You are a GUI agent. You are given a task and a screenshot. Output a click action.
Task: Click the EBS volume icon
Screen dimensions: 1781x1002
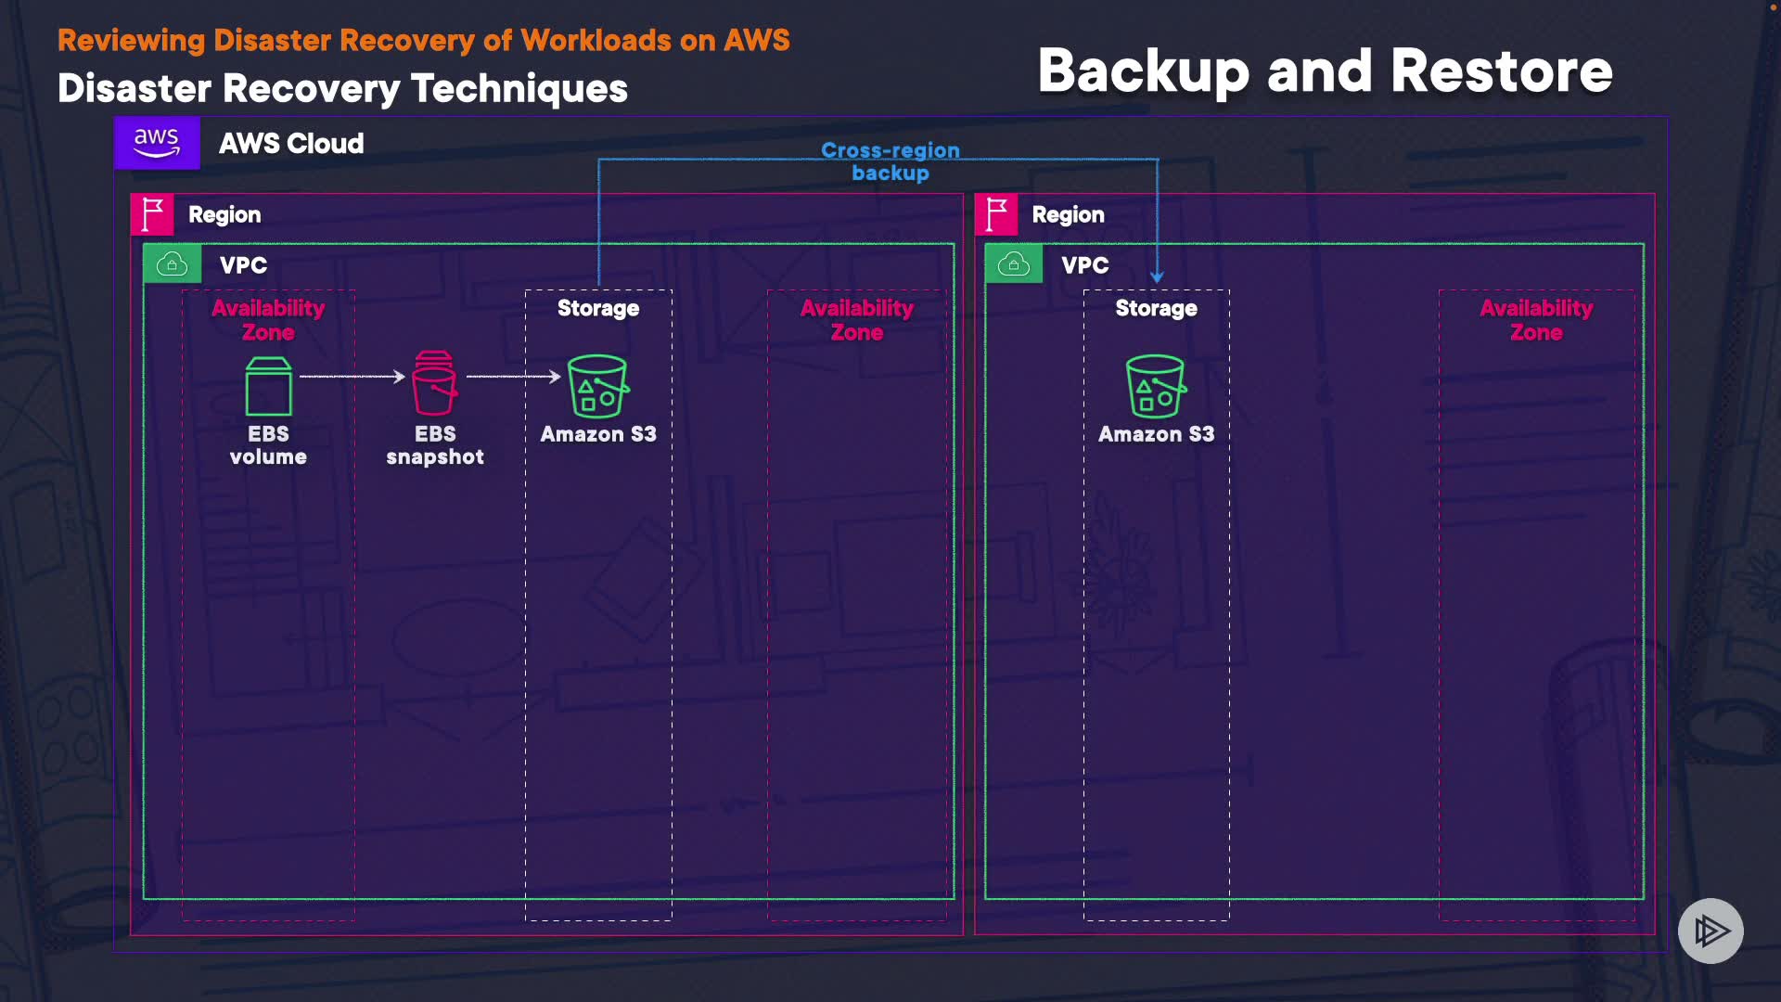tap(268, 387)
